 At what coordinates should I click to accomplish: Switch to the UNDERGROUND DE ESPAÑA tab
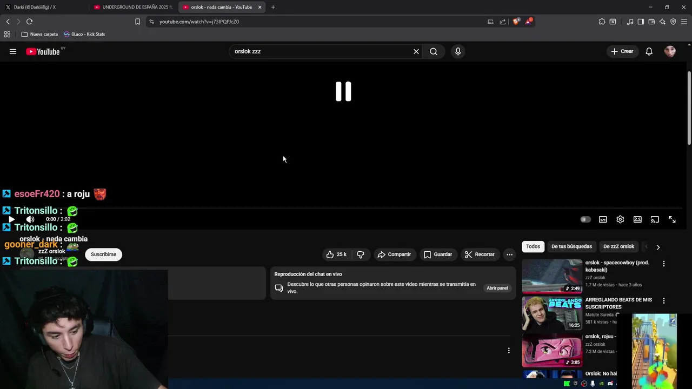click(134, 7)
